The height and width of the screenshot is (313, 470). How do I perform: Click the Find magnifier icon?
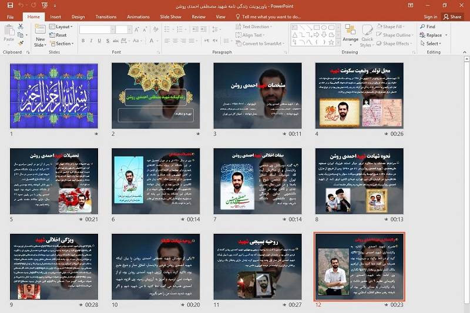click(422, 26)
